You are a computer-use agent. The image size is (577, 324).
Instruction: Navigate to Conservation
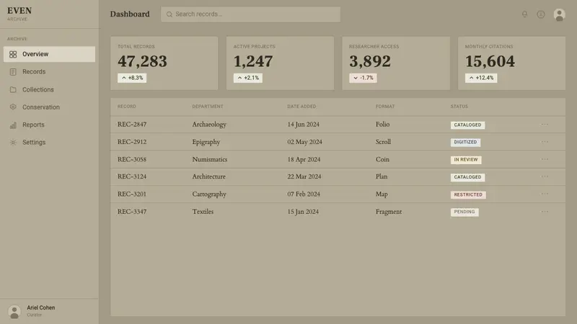tap(49, 107)
